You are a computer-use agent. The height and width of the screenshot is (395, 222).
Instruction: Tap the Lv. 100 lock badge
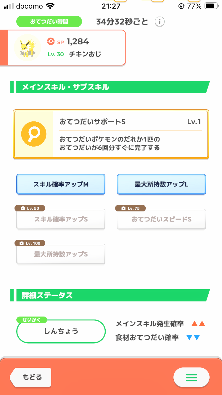(x=30, y=243)
